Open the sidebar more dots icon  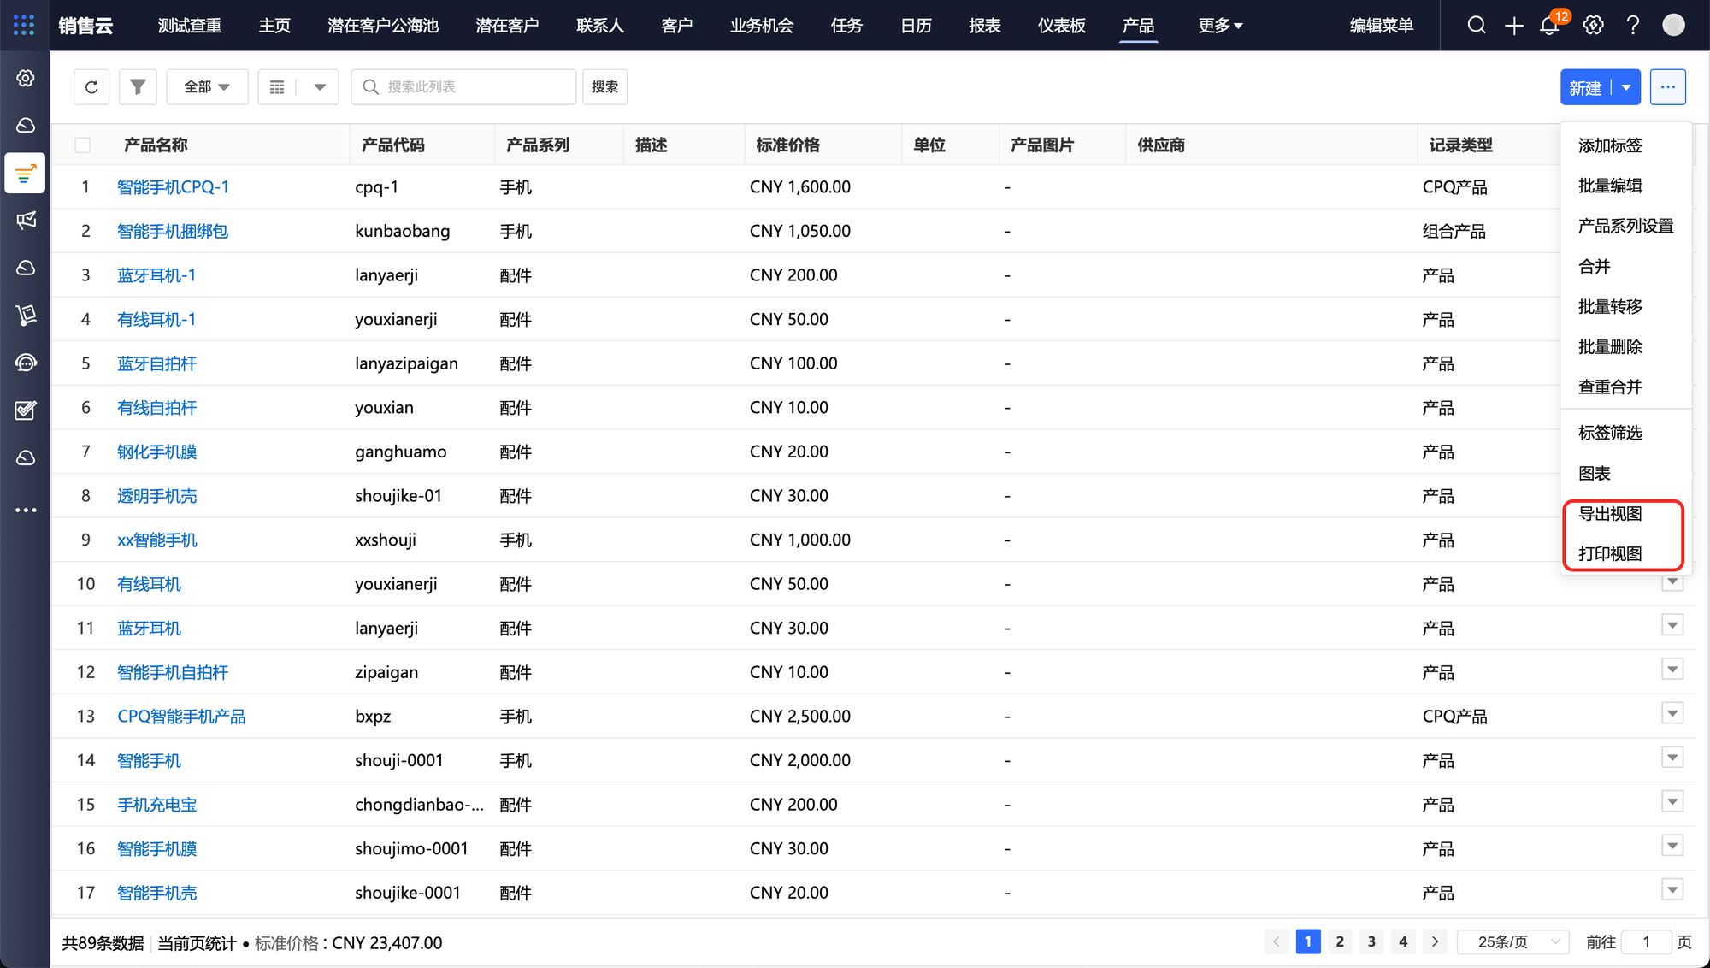pos(26,511)
